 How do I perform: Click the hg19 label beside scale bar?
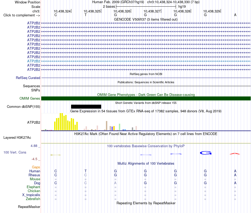point(182,7)
